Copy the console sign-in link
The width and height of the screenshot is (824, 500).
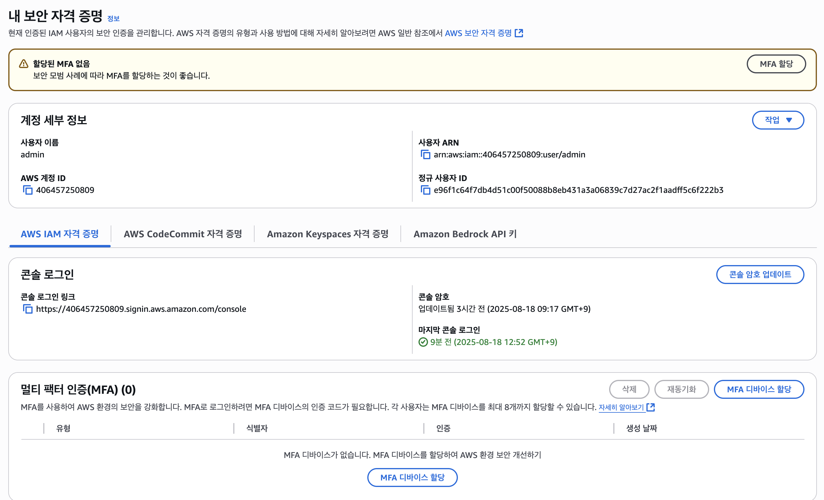28,309
